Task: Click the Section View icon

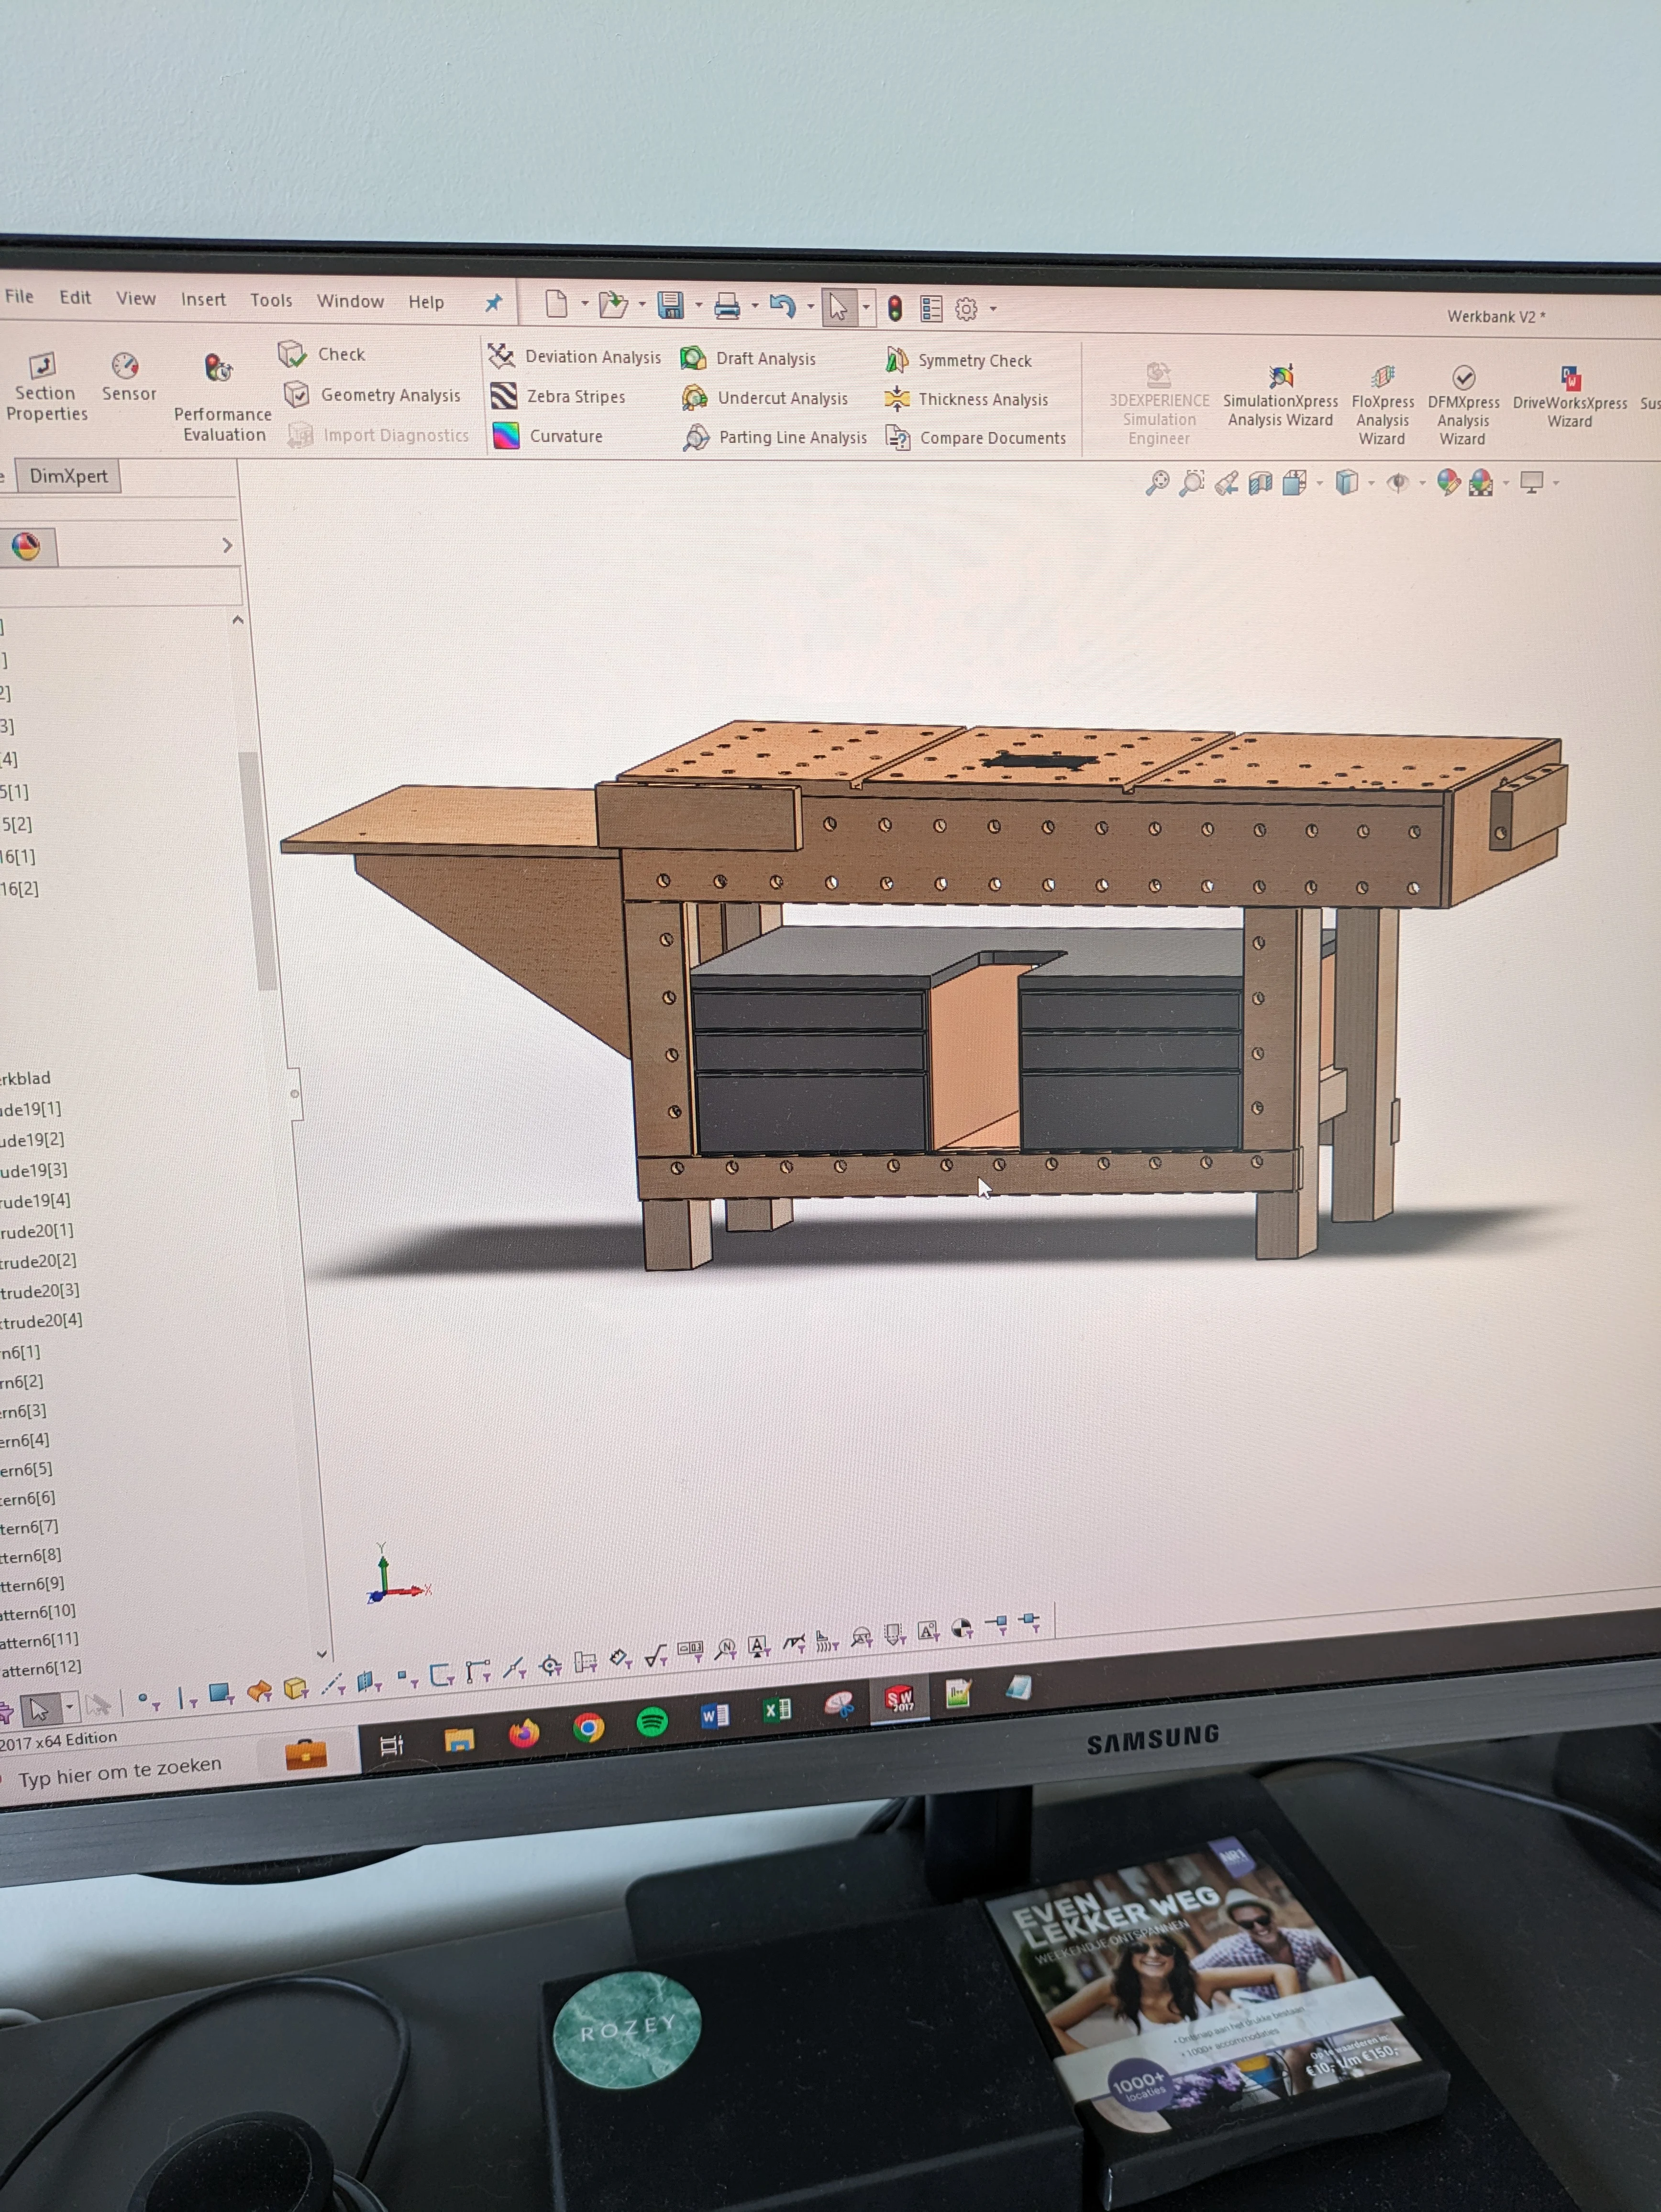Action: point(1260,484)
